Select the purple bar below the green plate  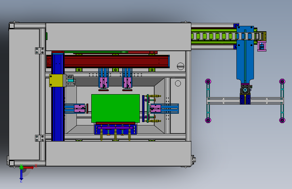point(116,128)
